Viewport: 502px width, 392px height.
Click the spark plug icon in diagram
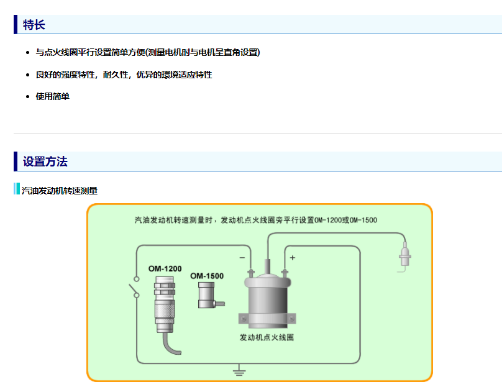coord(405,257)
